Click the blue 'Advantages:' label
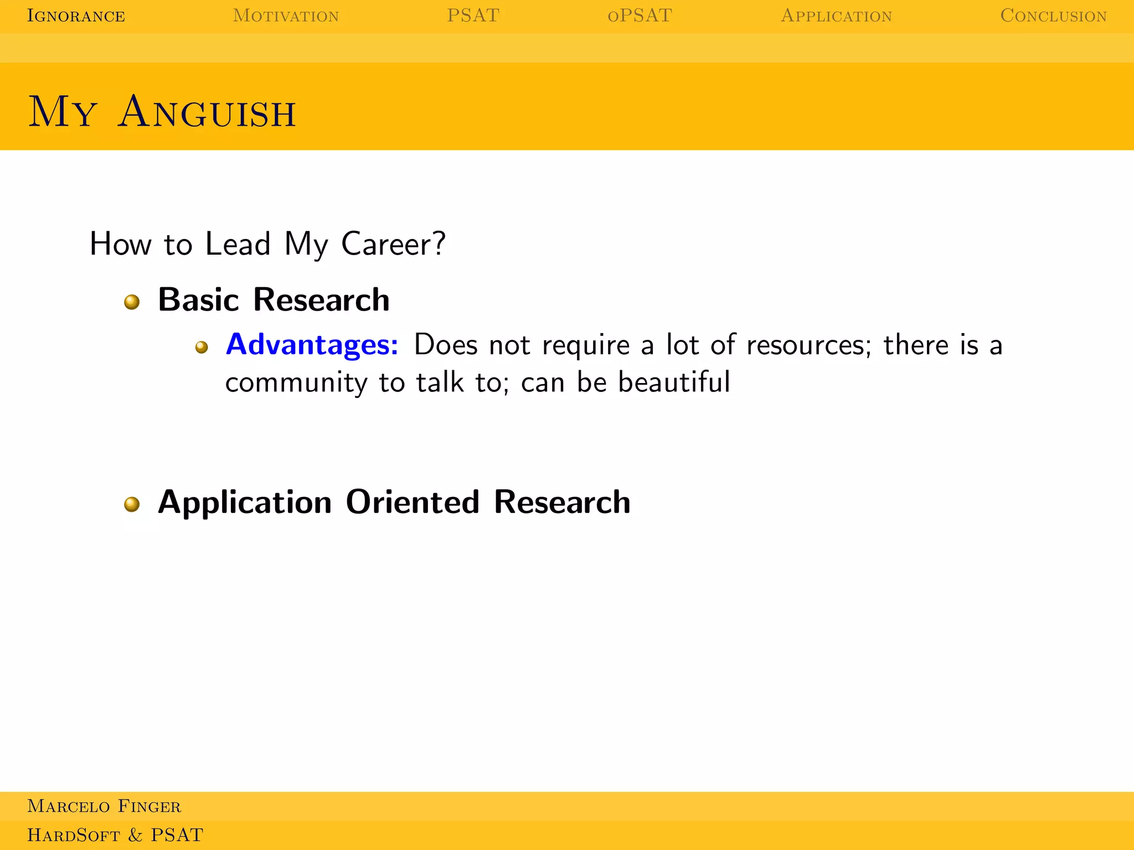The image size is (1134, 850). pos(312,345)
